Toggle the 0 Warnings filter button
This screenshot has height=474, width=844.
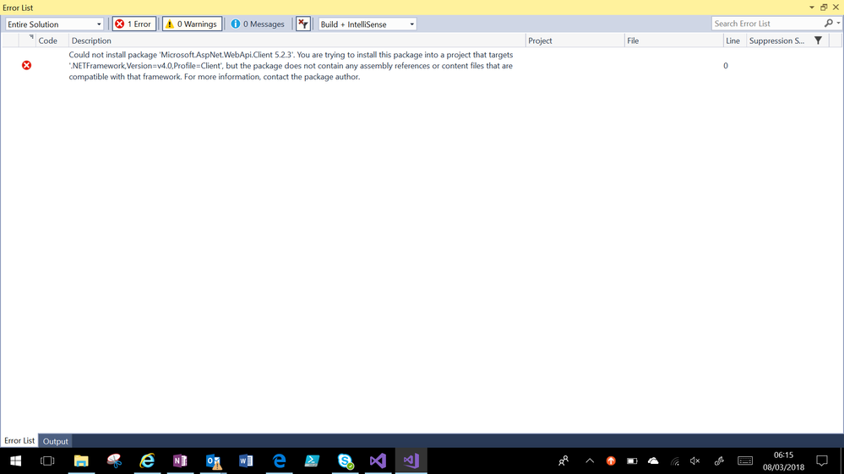click(192, 24)
